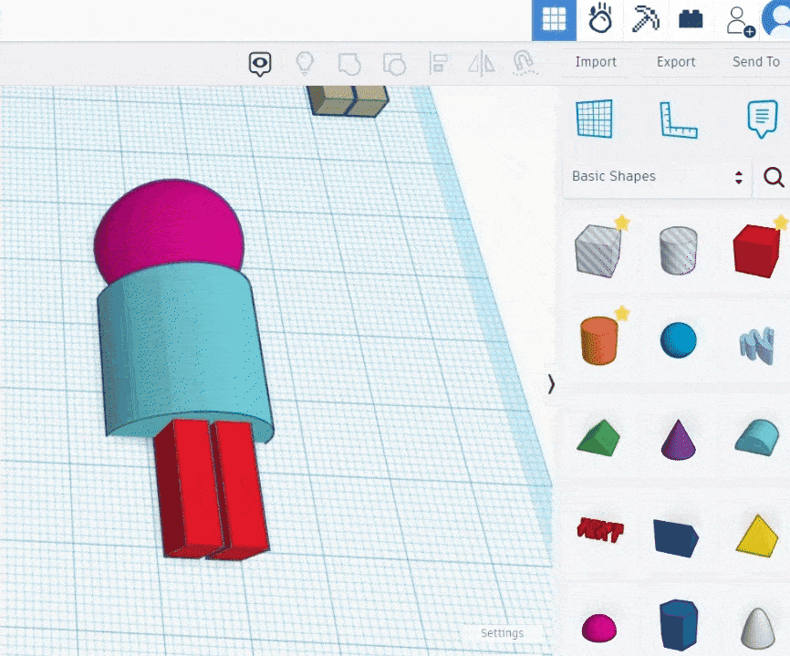Open the Basic Shapes category dropdown

pos(657,176)
